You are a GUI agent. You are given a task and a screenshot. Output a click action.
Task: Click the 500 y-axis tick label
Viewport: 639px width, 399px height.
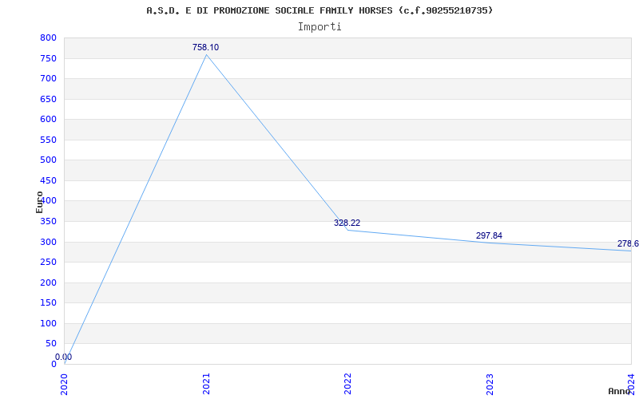(48, 160)
